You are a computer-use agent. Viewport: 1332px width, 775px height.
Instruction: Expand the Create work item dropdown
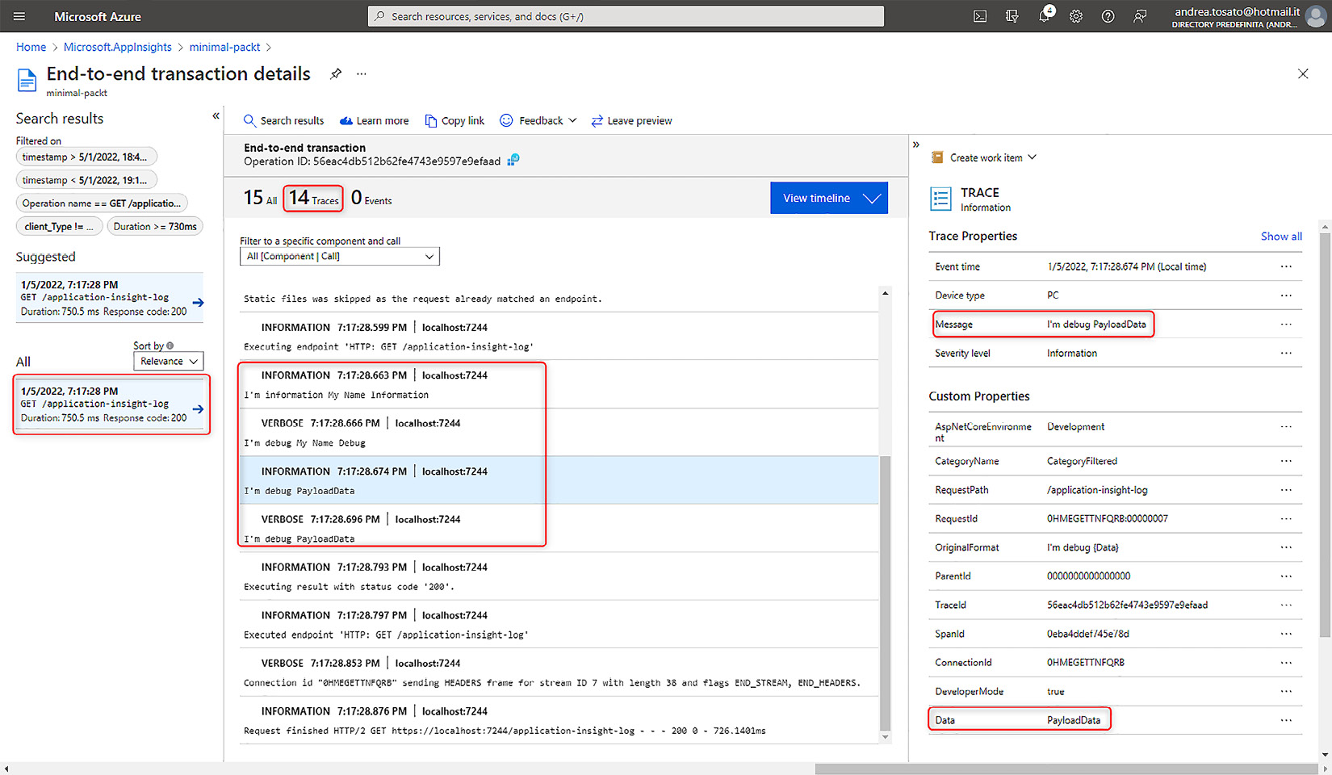(x=983, y=157)
